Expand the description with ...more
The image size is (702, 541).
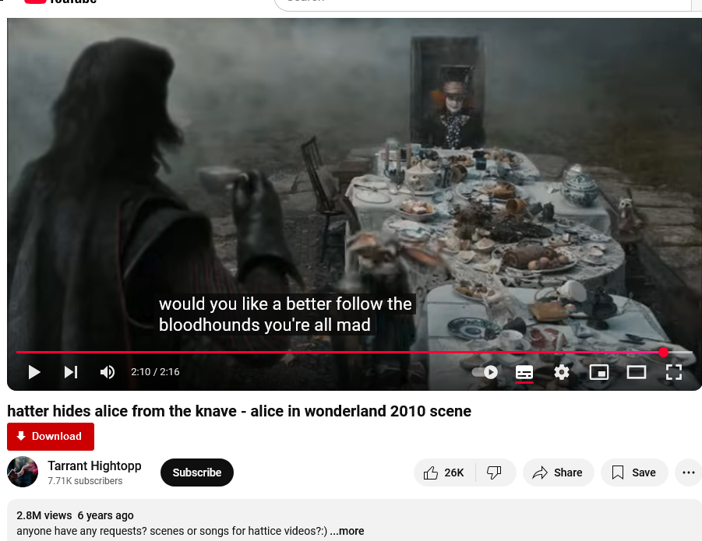pos(347,531)
